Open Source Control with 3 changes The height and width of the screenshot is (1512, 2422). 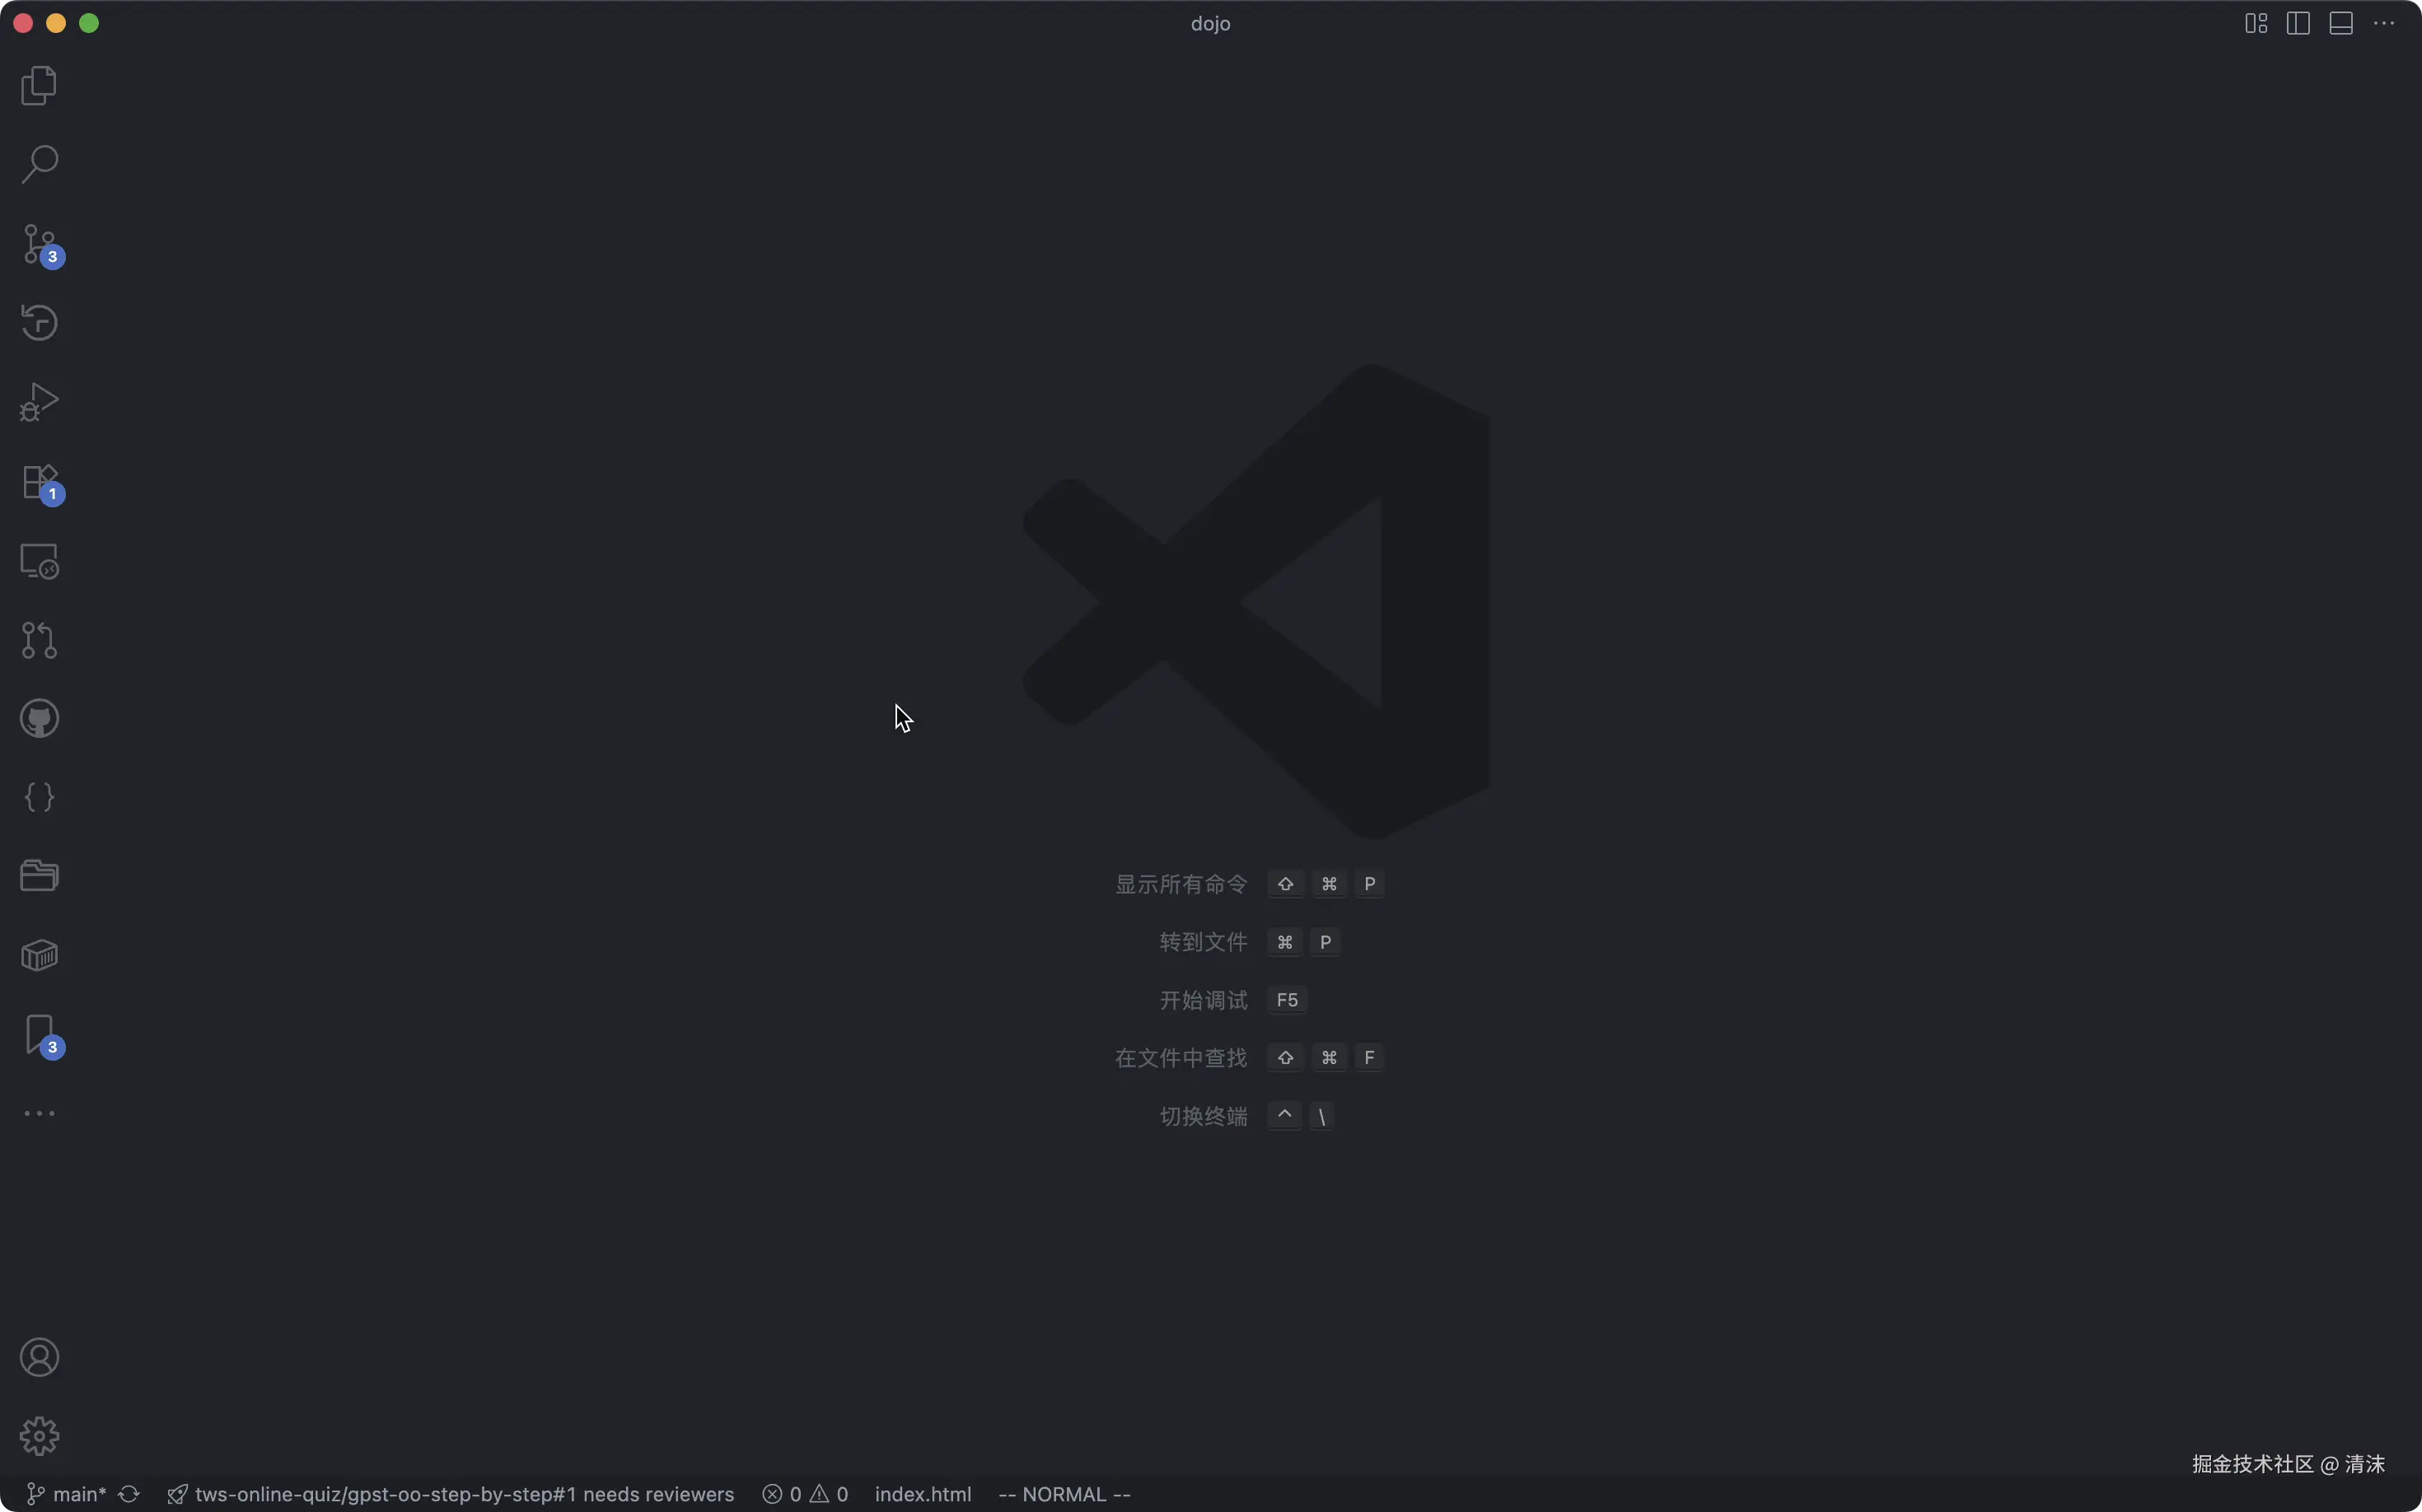coord(39,244)
